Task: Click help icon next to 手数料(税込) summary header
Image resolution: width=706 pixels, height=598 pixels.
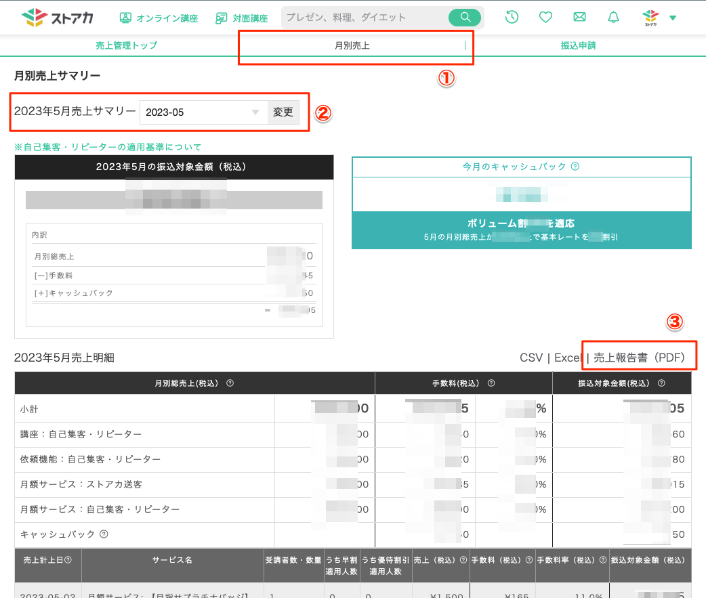Action: (491, 383)
